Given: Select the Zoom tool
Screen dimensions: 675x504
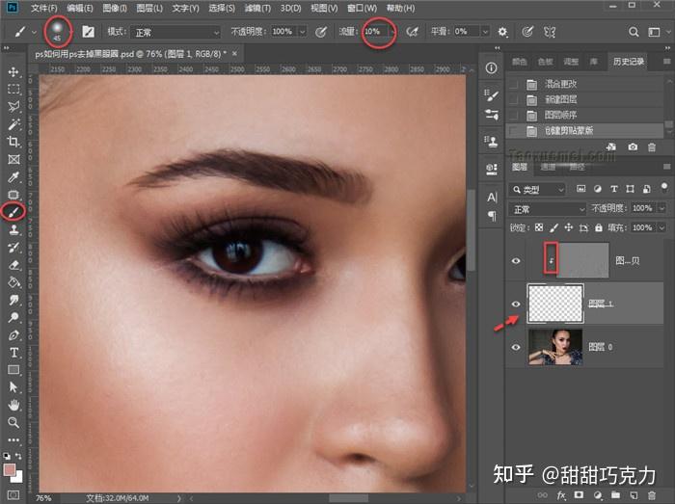Looking at the screenshot, I should pyautogui.click(x=13, y=423).
